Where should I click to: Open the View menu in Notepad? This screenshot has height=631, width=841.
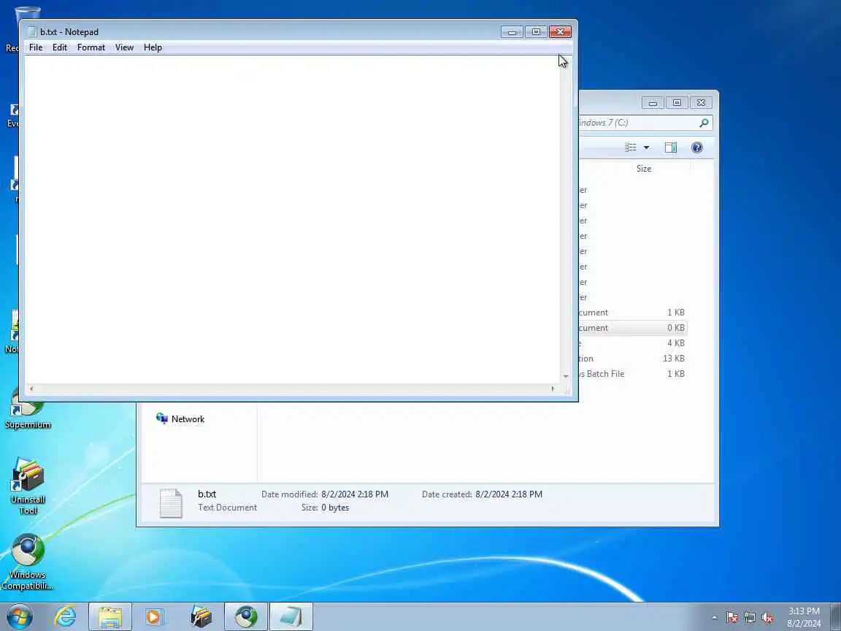(x=124, y=47)
